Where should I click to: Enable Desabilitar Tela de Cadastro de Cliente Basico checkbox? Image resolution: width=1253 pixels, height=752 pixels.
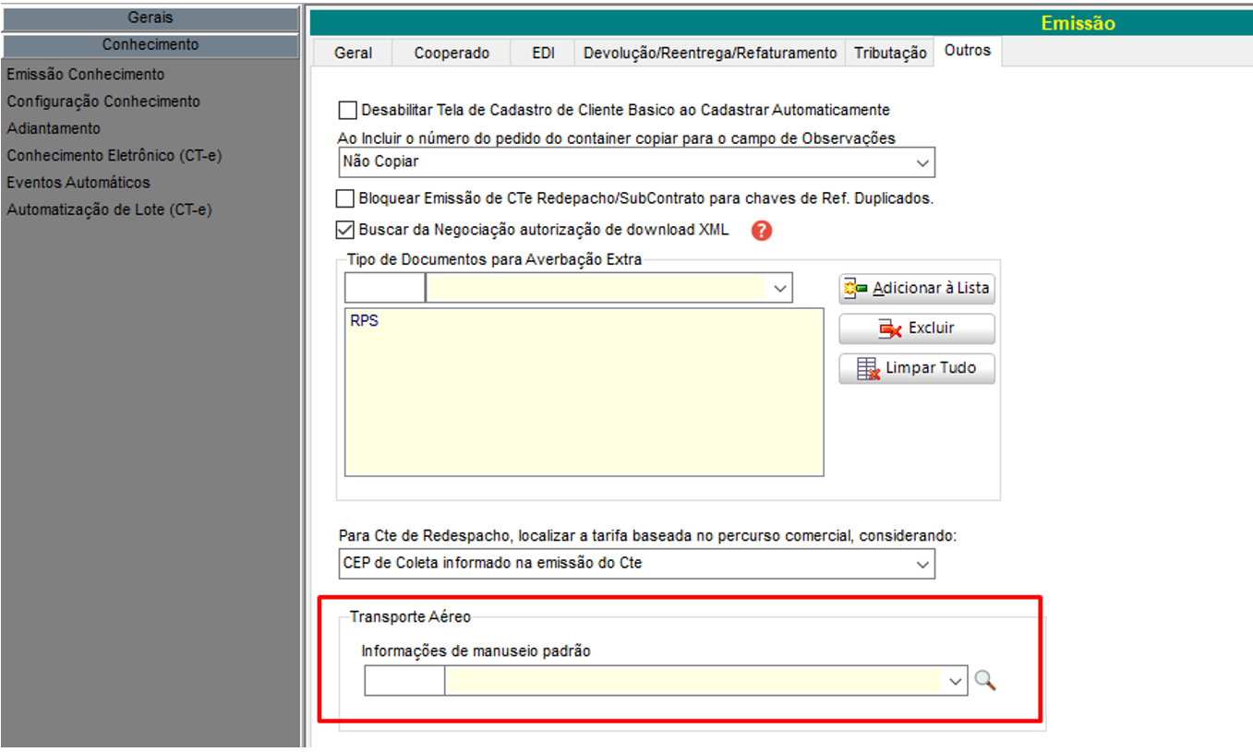(x=347, y=111)
